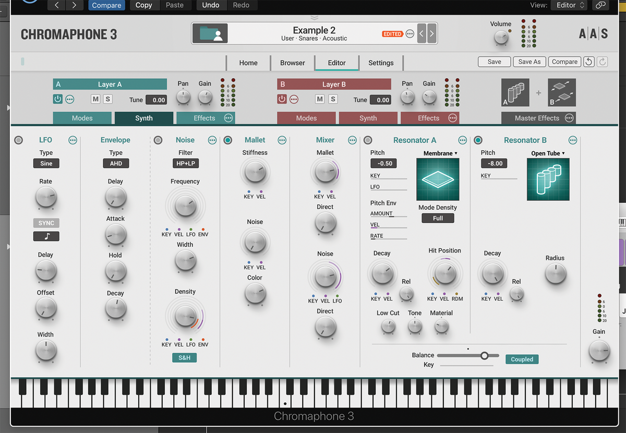Select the Membrane thumbnail in Resonator A
The width and height of the screenshot is (626, 433).
pos(437,179)
